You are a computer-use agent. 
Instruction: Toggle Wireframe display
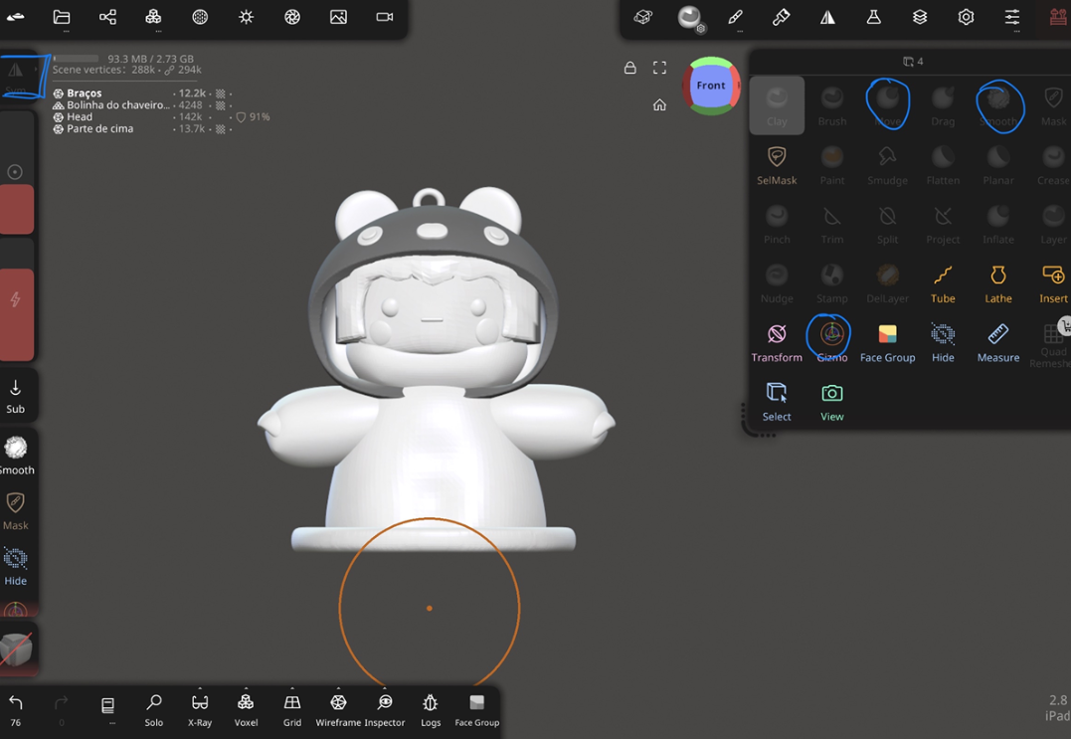tap(338, 710)
